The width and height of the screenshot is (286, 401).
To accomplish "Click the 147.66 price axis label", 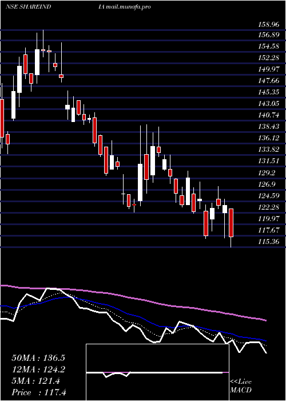I will coord(269,81).
